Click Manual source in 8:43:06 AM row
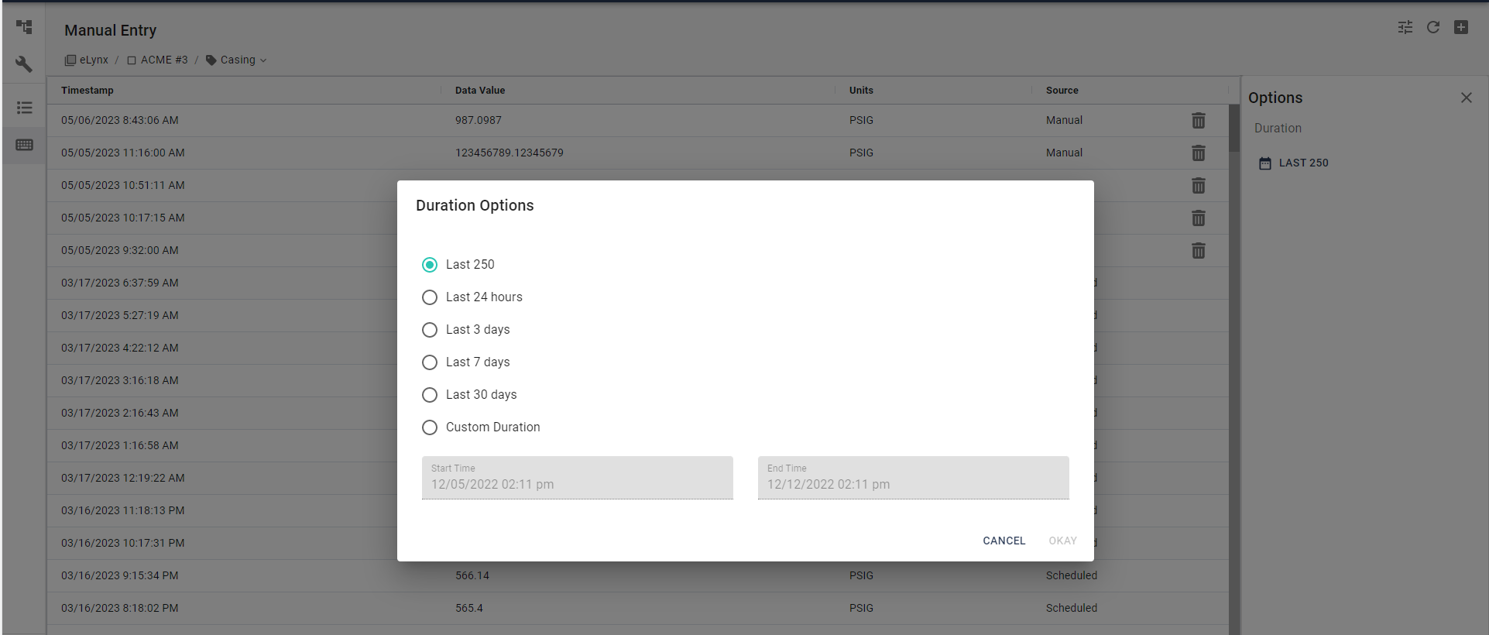The width and height of the screenshot is (1489, 635). point(1064,120)
